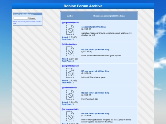Open the Roblox Forum Archive title link
Image resolution: width=166 pixels, height=124 pixels.
coord(83,6)
